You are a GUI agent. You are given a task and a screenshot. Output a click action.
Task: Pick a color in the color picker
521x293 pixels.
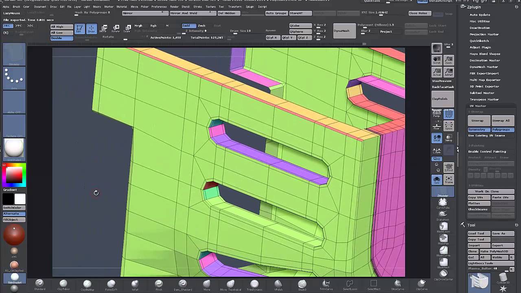(x=14, y=175)
